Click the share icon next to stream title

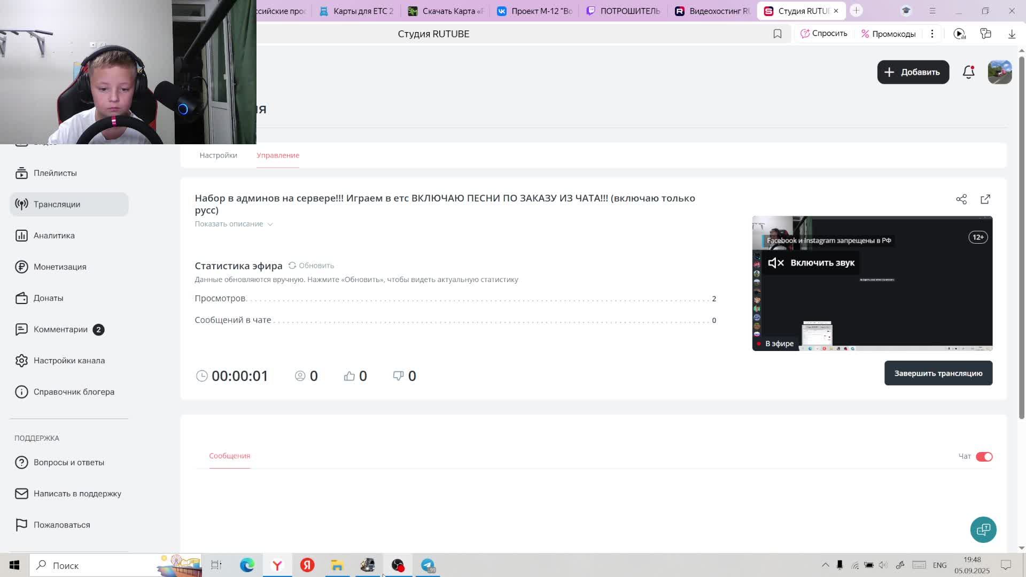click(x=961, y=199)
